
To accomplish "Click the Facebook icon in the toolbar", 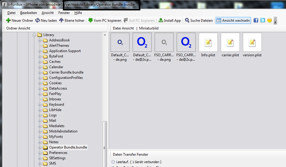I will [x=256, y=20].
